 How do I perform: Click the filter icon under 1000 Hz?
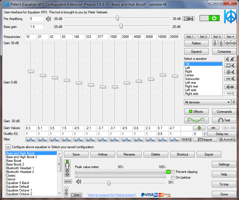click(x=115, y=140)
